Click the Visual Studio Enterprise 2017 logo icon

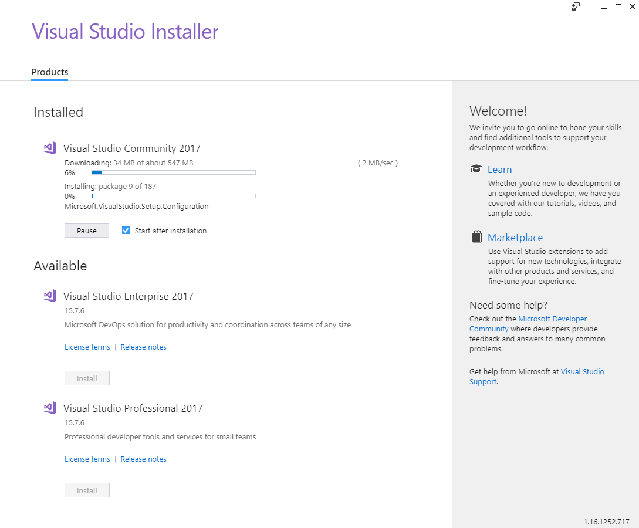50,296
